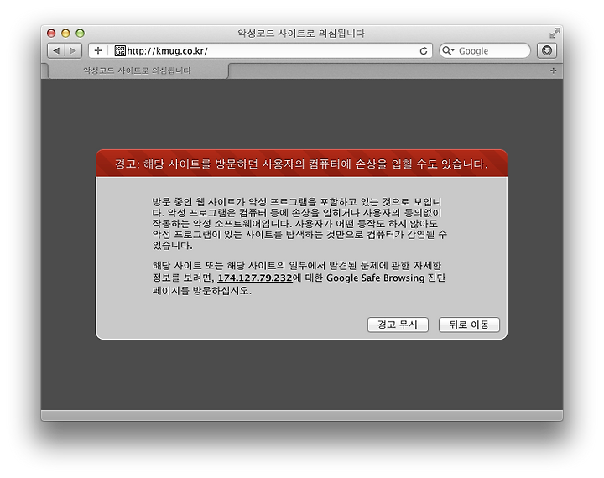Click the site favicon in address bar
The width and height of the screenshot is (604, 478).
[x=120, y=51]
